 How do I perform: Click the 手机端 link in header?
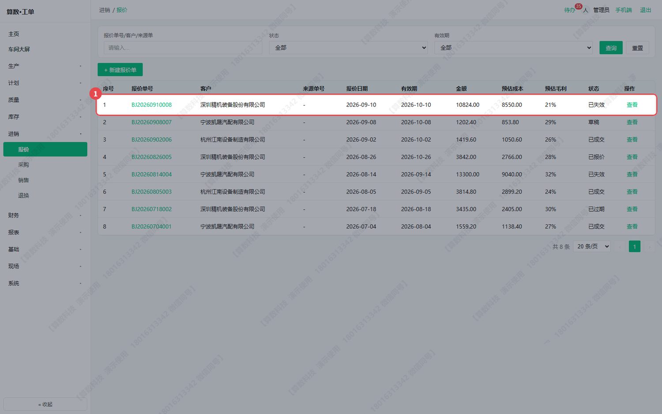[624, 10]
